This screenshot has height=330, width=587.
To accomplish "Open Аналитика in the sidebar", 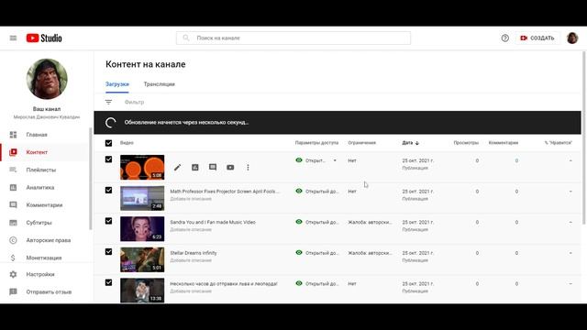I will [x=40, y=187].
